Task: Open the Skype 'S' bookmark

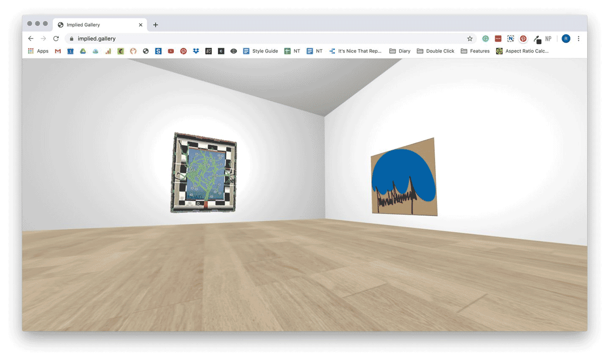Action: [x=158, y=51]
